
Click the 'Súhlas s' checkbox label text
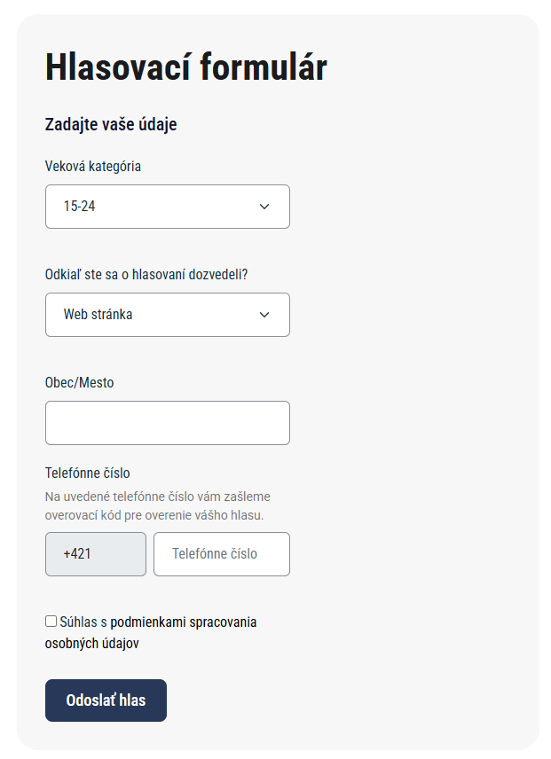(x=83, y=622)
